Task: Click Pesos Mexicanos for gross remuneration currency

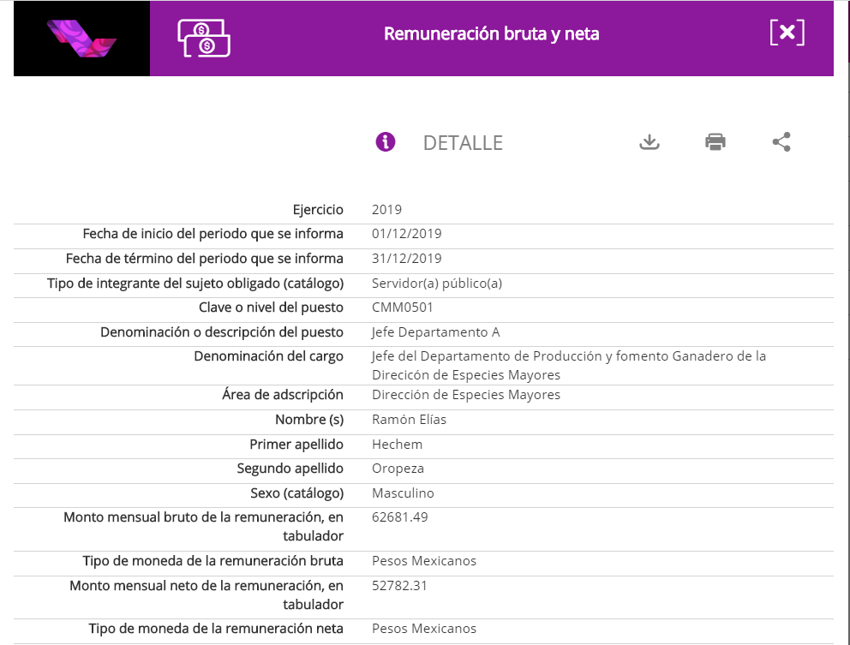Action: tap(424, 561)
